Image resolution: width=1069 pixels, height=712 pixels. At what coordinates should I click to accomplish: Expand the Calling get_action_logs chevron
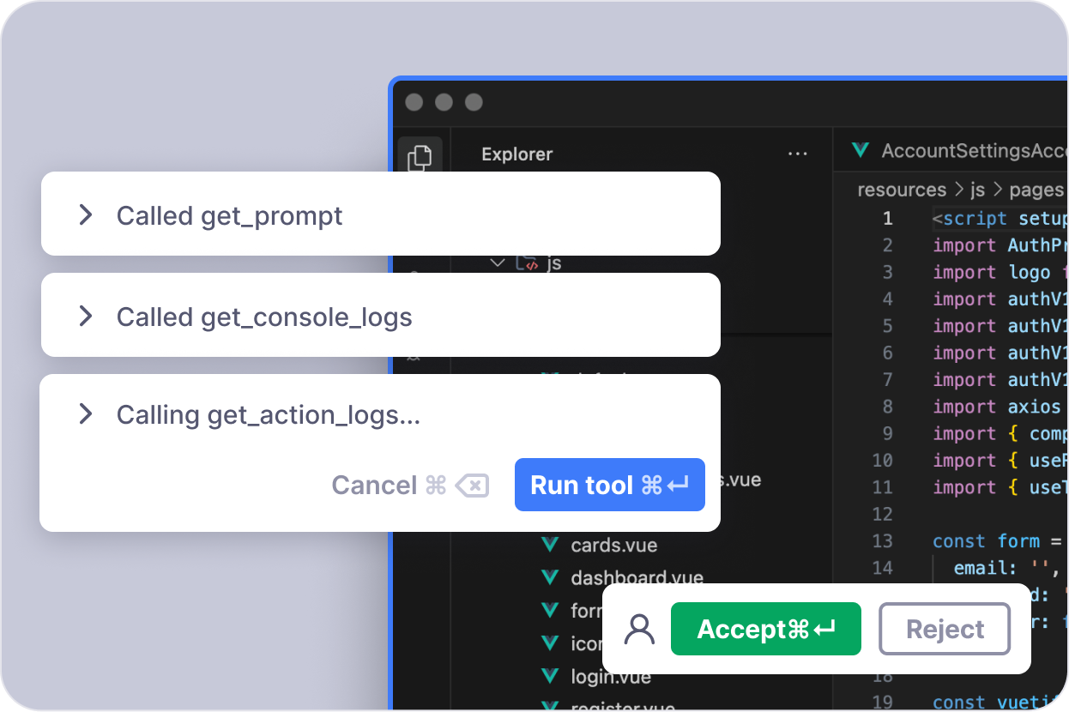[86, 415]
